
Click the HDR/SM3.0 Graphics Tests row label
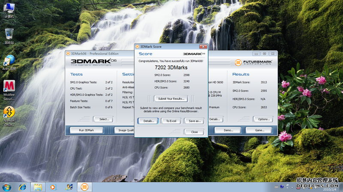(x=87, y=95)
